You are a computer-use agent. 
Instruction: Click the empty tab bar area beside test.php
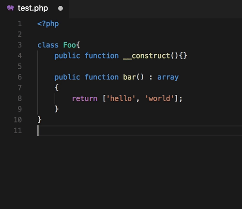click(155, 9)
